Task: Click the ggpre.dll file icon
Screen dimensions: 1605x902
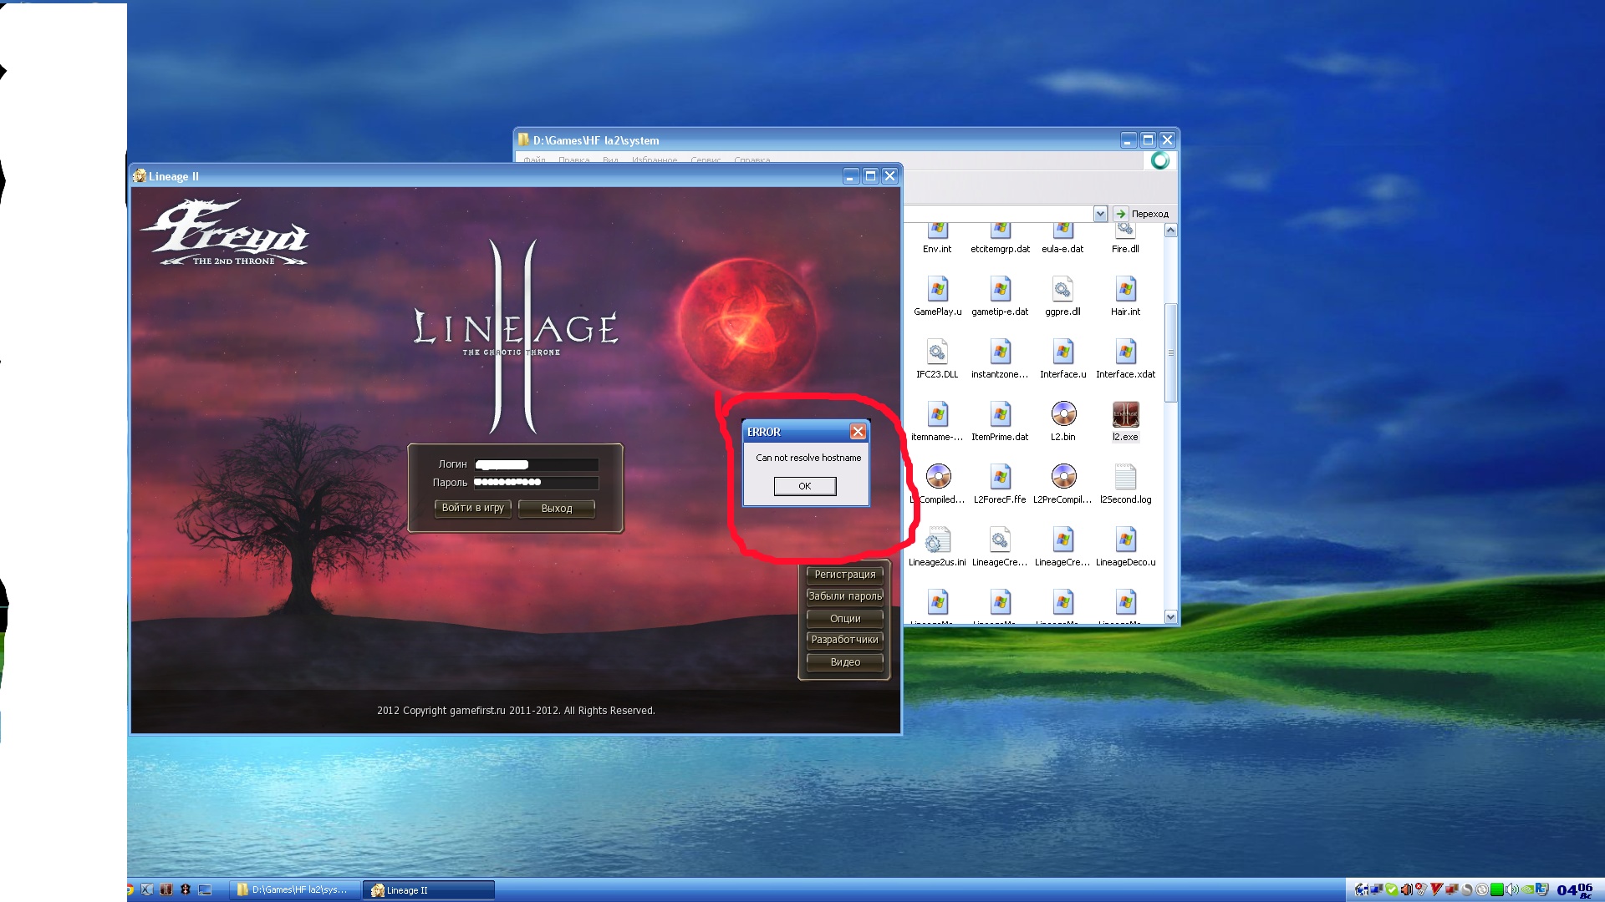Action: (1062, 290)
